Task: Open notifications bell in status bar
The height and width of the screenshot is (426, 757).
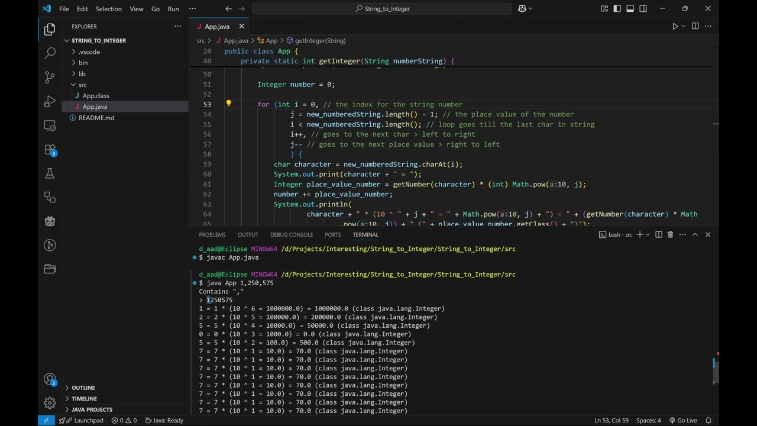Action: point(709,420)
